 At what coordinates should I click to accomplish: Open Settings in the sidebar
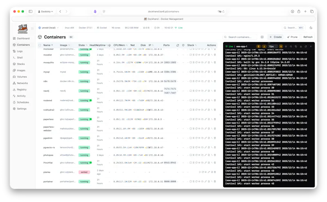20,109
